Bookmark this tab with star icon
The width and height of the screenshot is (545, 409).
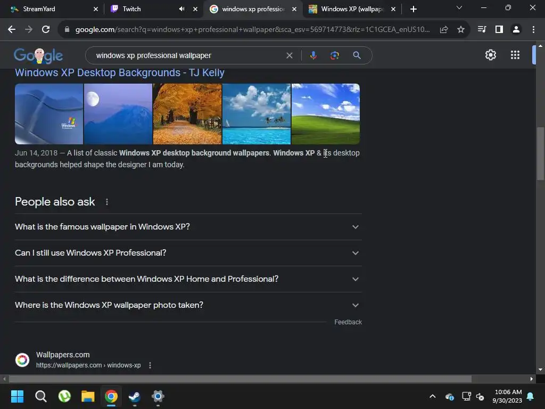(x=461, y=30)
